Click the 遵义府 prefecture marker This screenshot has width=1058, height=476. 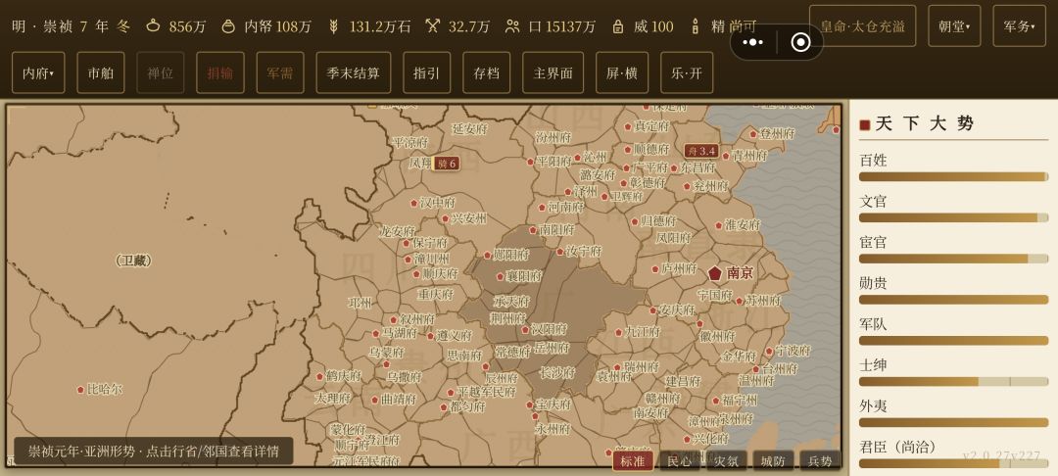click(430, 336)
